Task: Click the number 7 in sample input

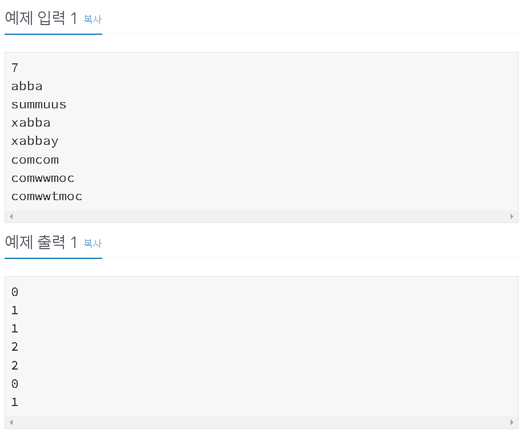Action: [15, 68]
